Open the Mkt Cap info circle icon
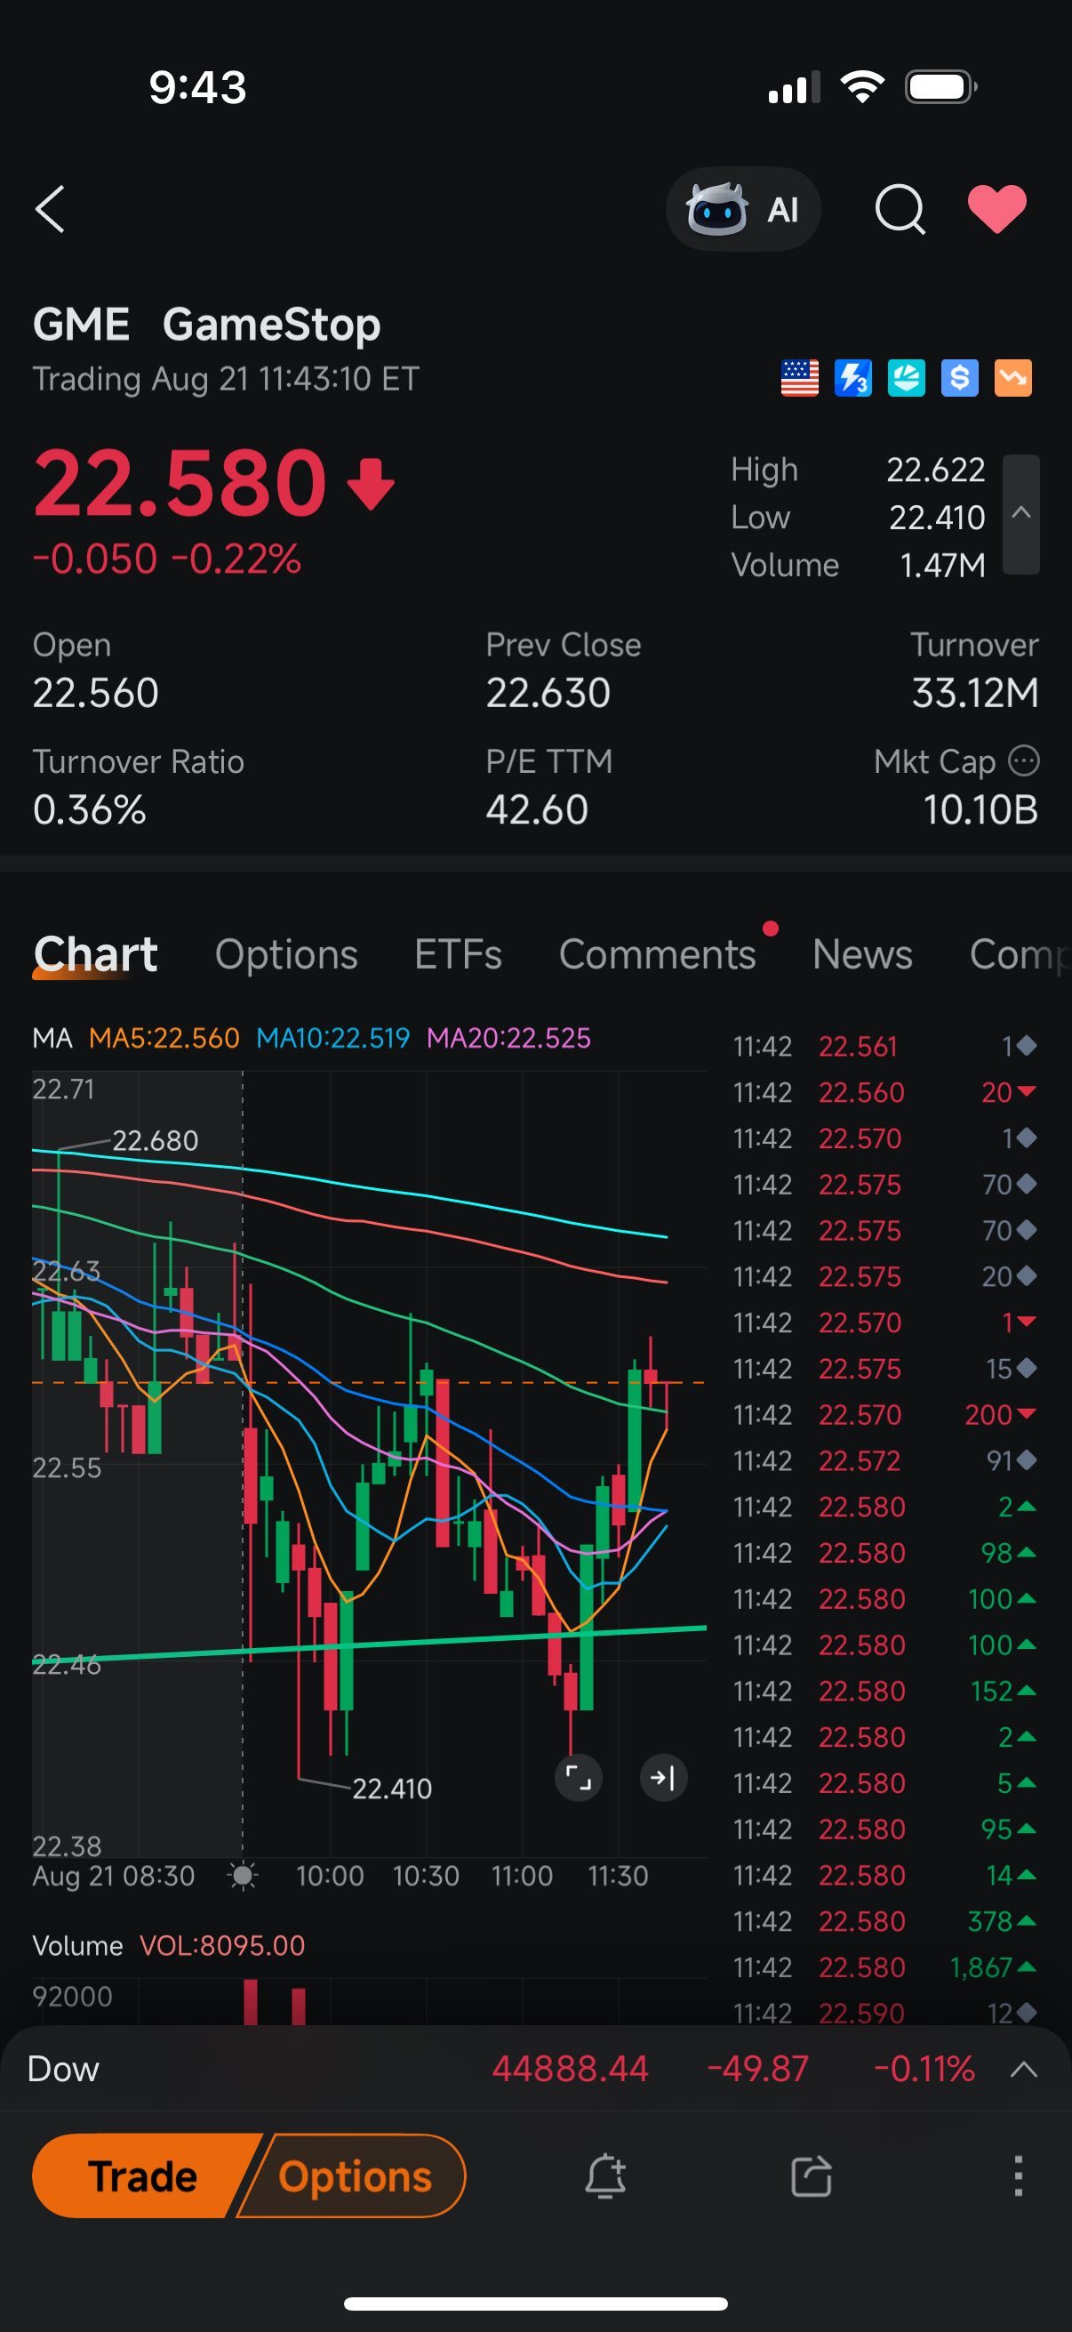The height and width of the screenshot is (2332, 1072). (1024, 760)
